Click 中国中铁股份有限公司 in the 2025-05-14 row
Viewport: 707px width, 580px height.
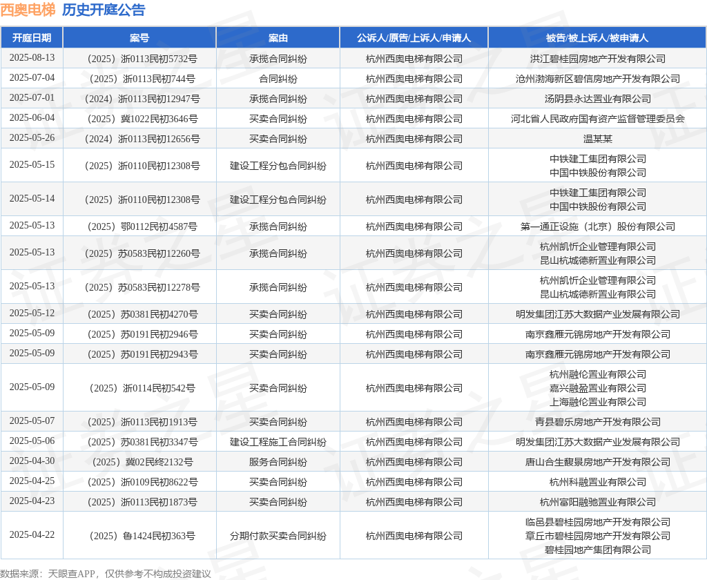click(x=597, y=206)
